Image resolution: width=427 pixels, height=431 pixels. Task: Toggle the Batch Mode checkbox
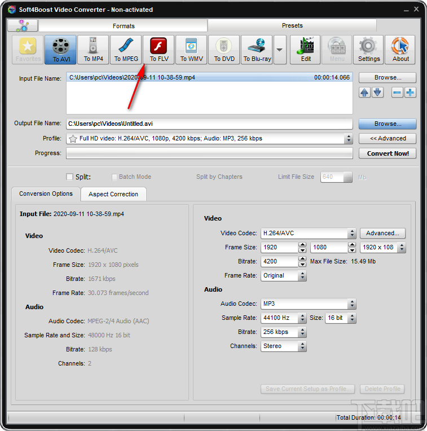pos(115,177)
